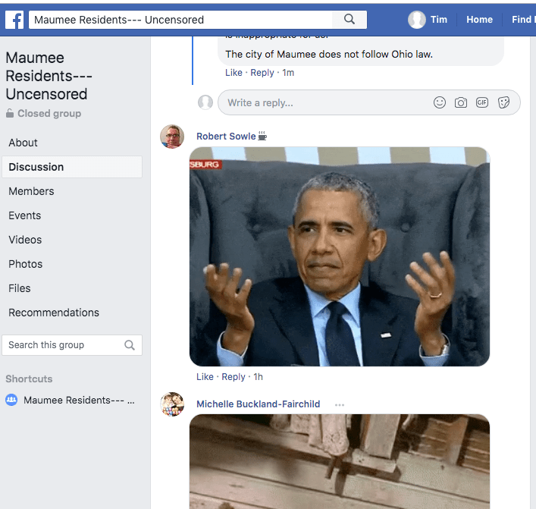The width and height of the screenshot is (536, 509).
Task: Click the Maumee Residents shortcut group icon
Action: (x=11, y=400)
